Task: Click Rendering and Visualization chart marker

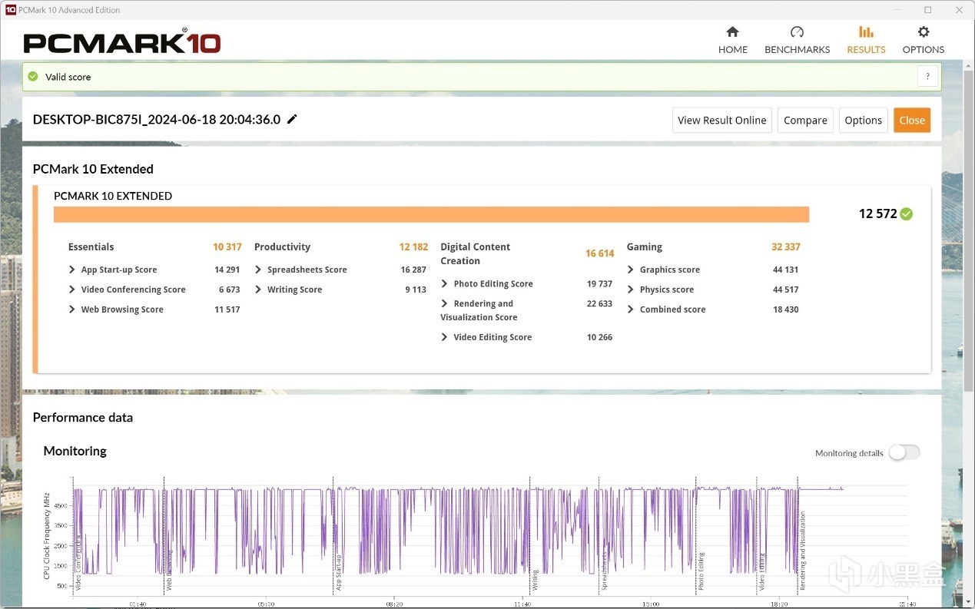Action: pos(803,551)
